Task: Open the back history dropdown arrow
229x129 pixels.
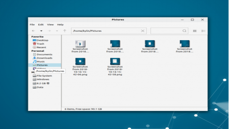Action: click(41, 31)
